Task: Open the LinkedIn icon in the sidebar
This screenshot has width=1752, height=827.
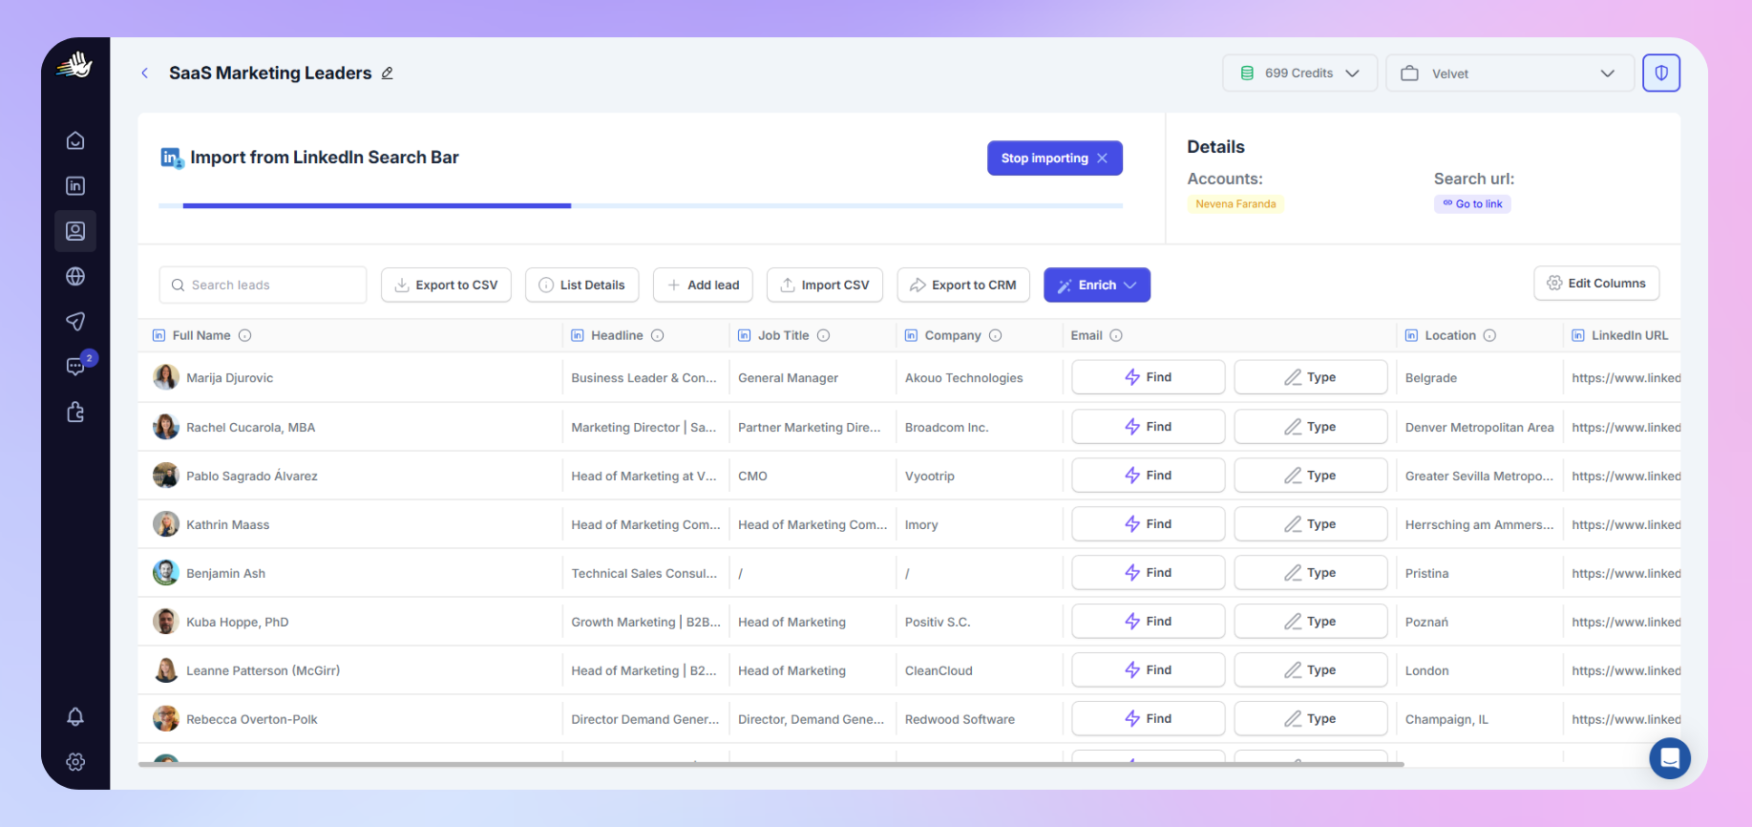Action: click(x=75, y=186)
